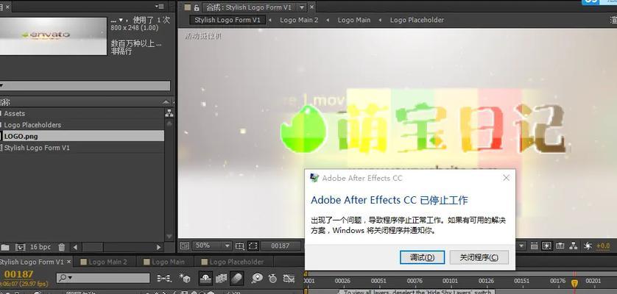Click the Project panel left scroll arrow

tap(75, 247)
